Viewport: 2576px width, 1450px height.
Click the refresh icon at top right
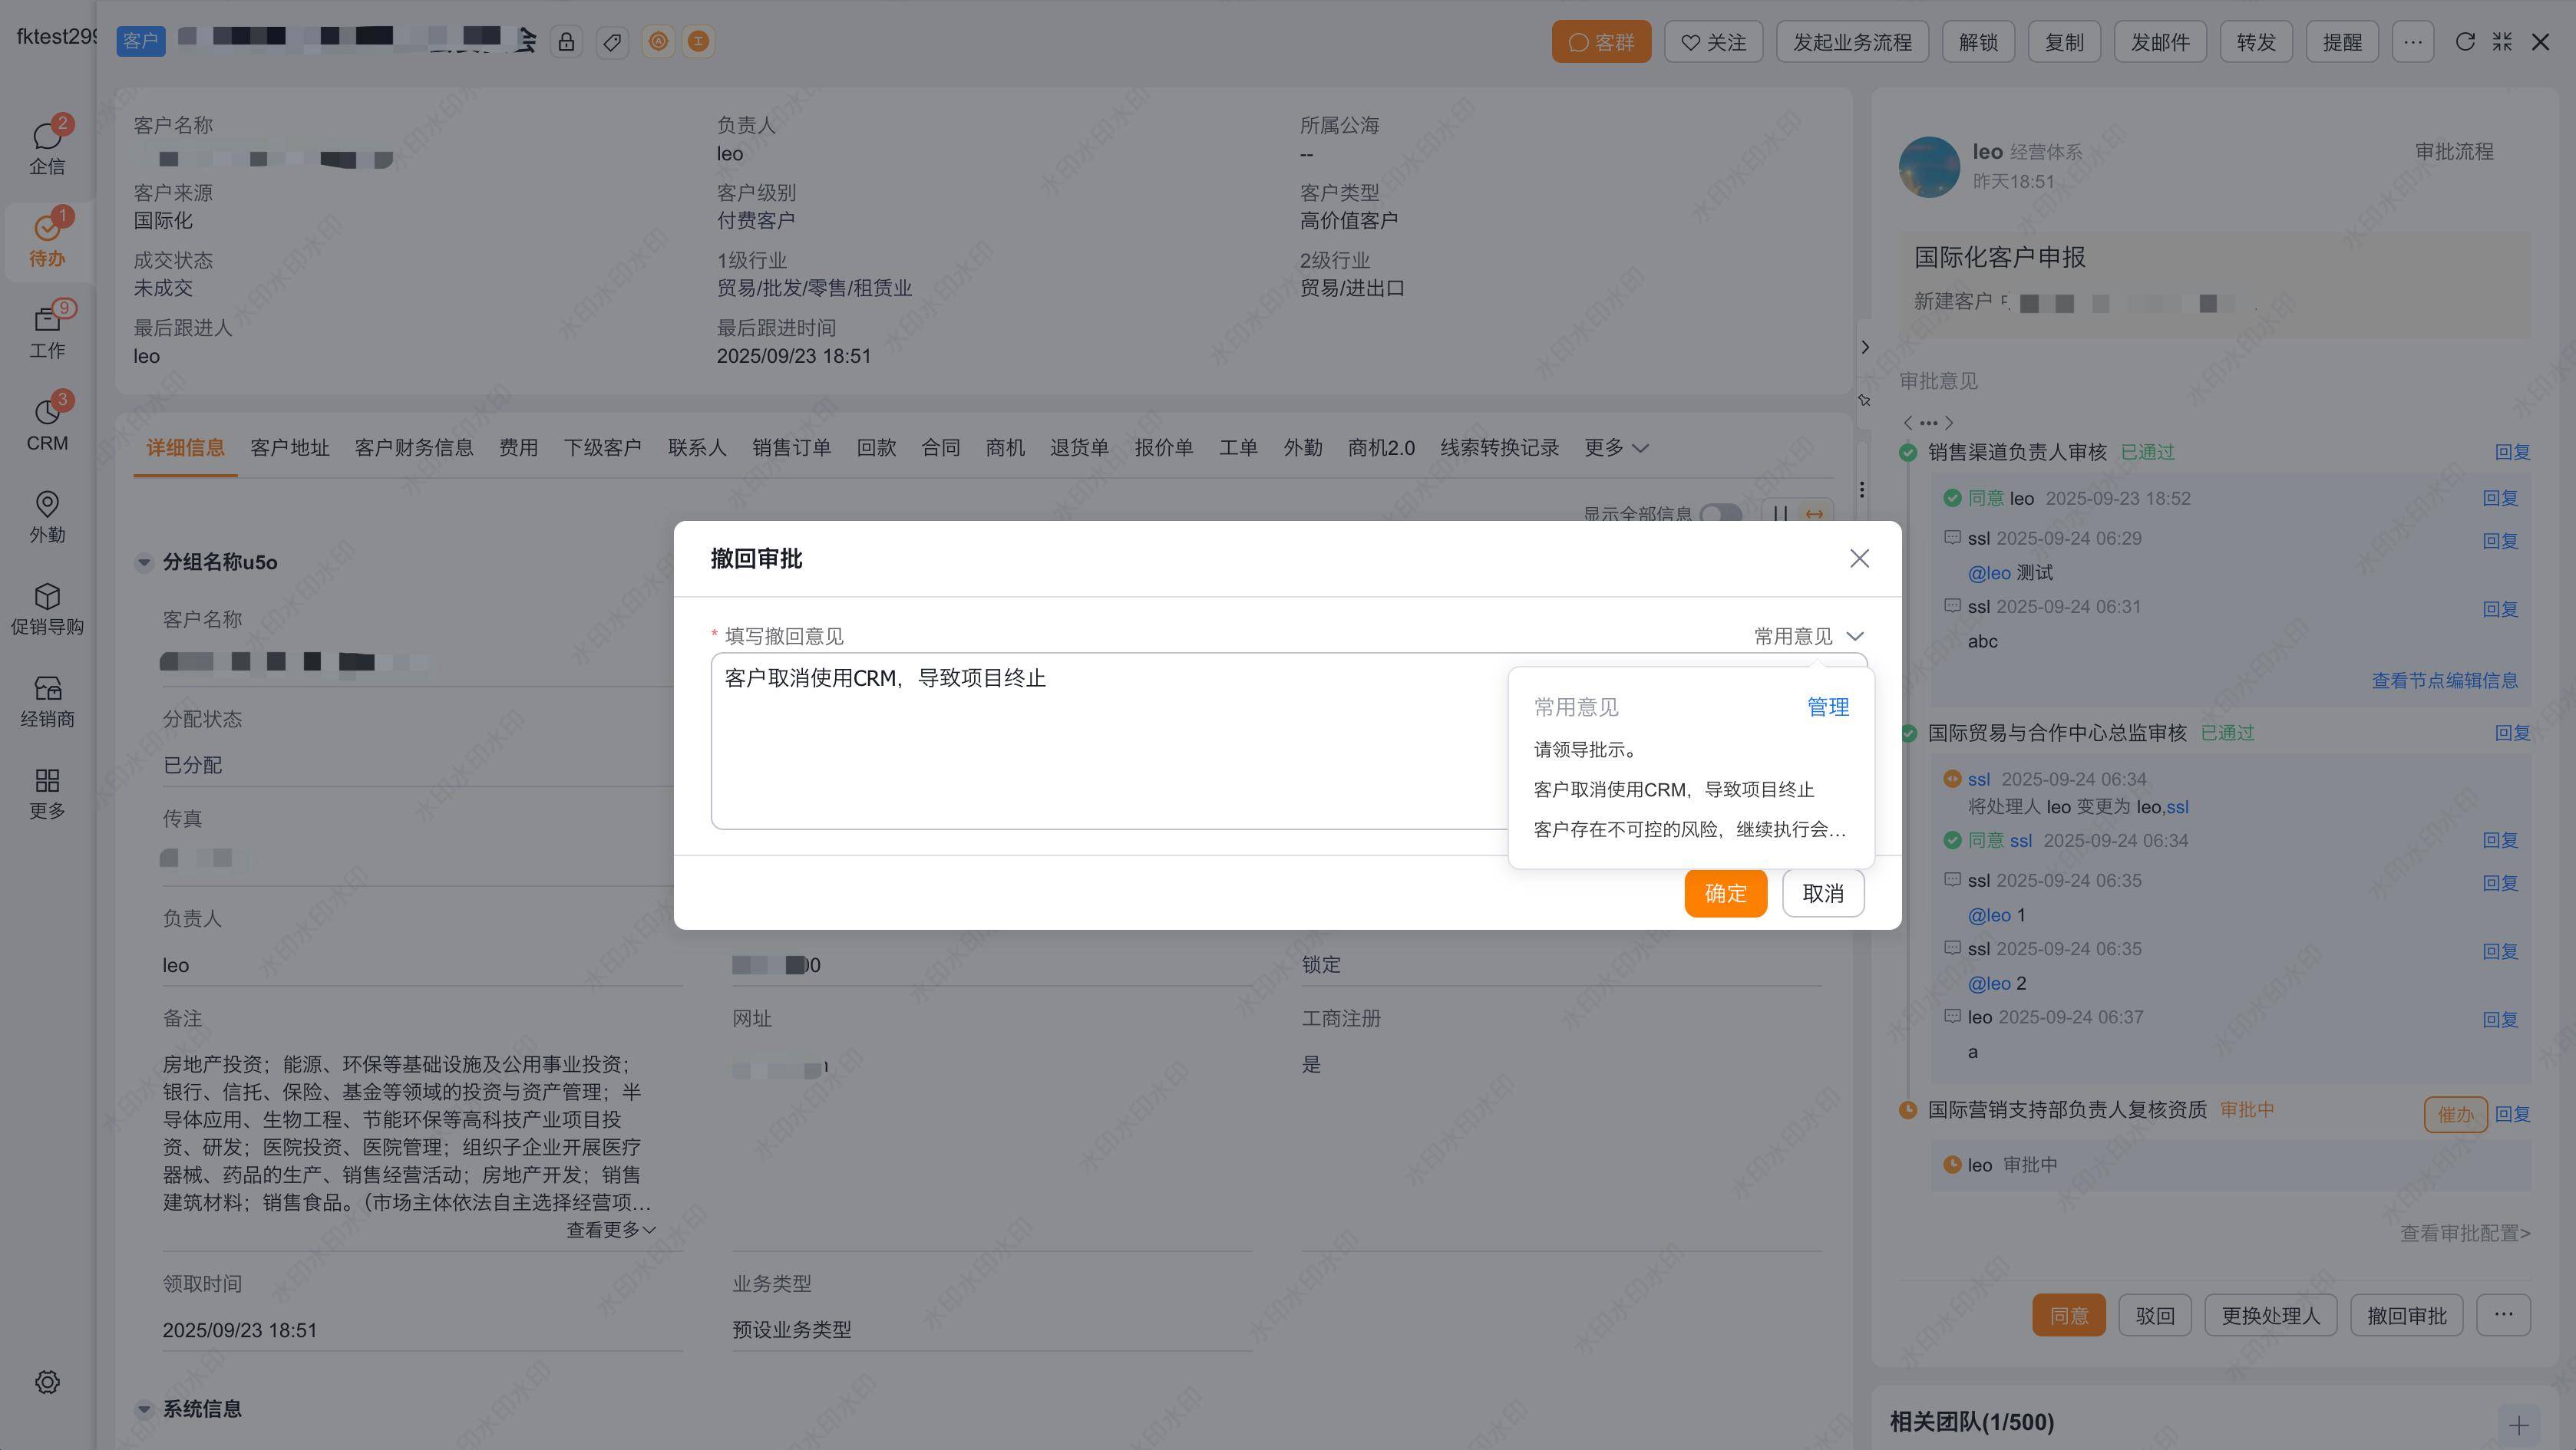[x=2464, y=42]
